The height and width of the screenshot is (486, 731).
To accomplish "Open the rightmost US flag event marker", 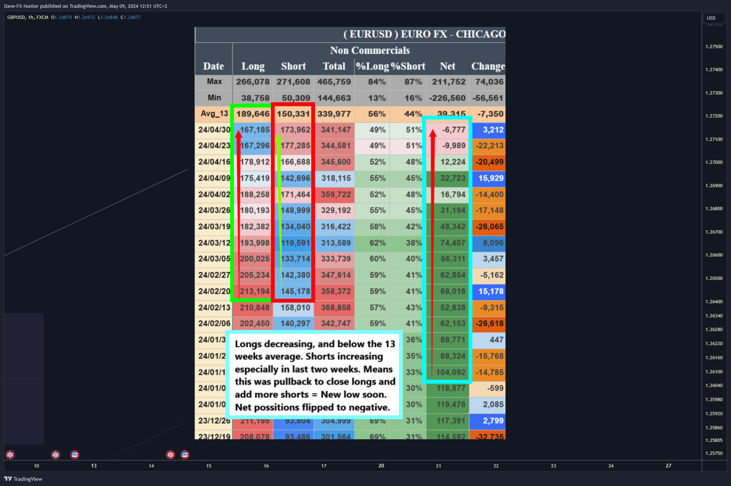I will coord(185,454).
